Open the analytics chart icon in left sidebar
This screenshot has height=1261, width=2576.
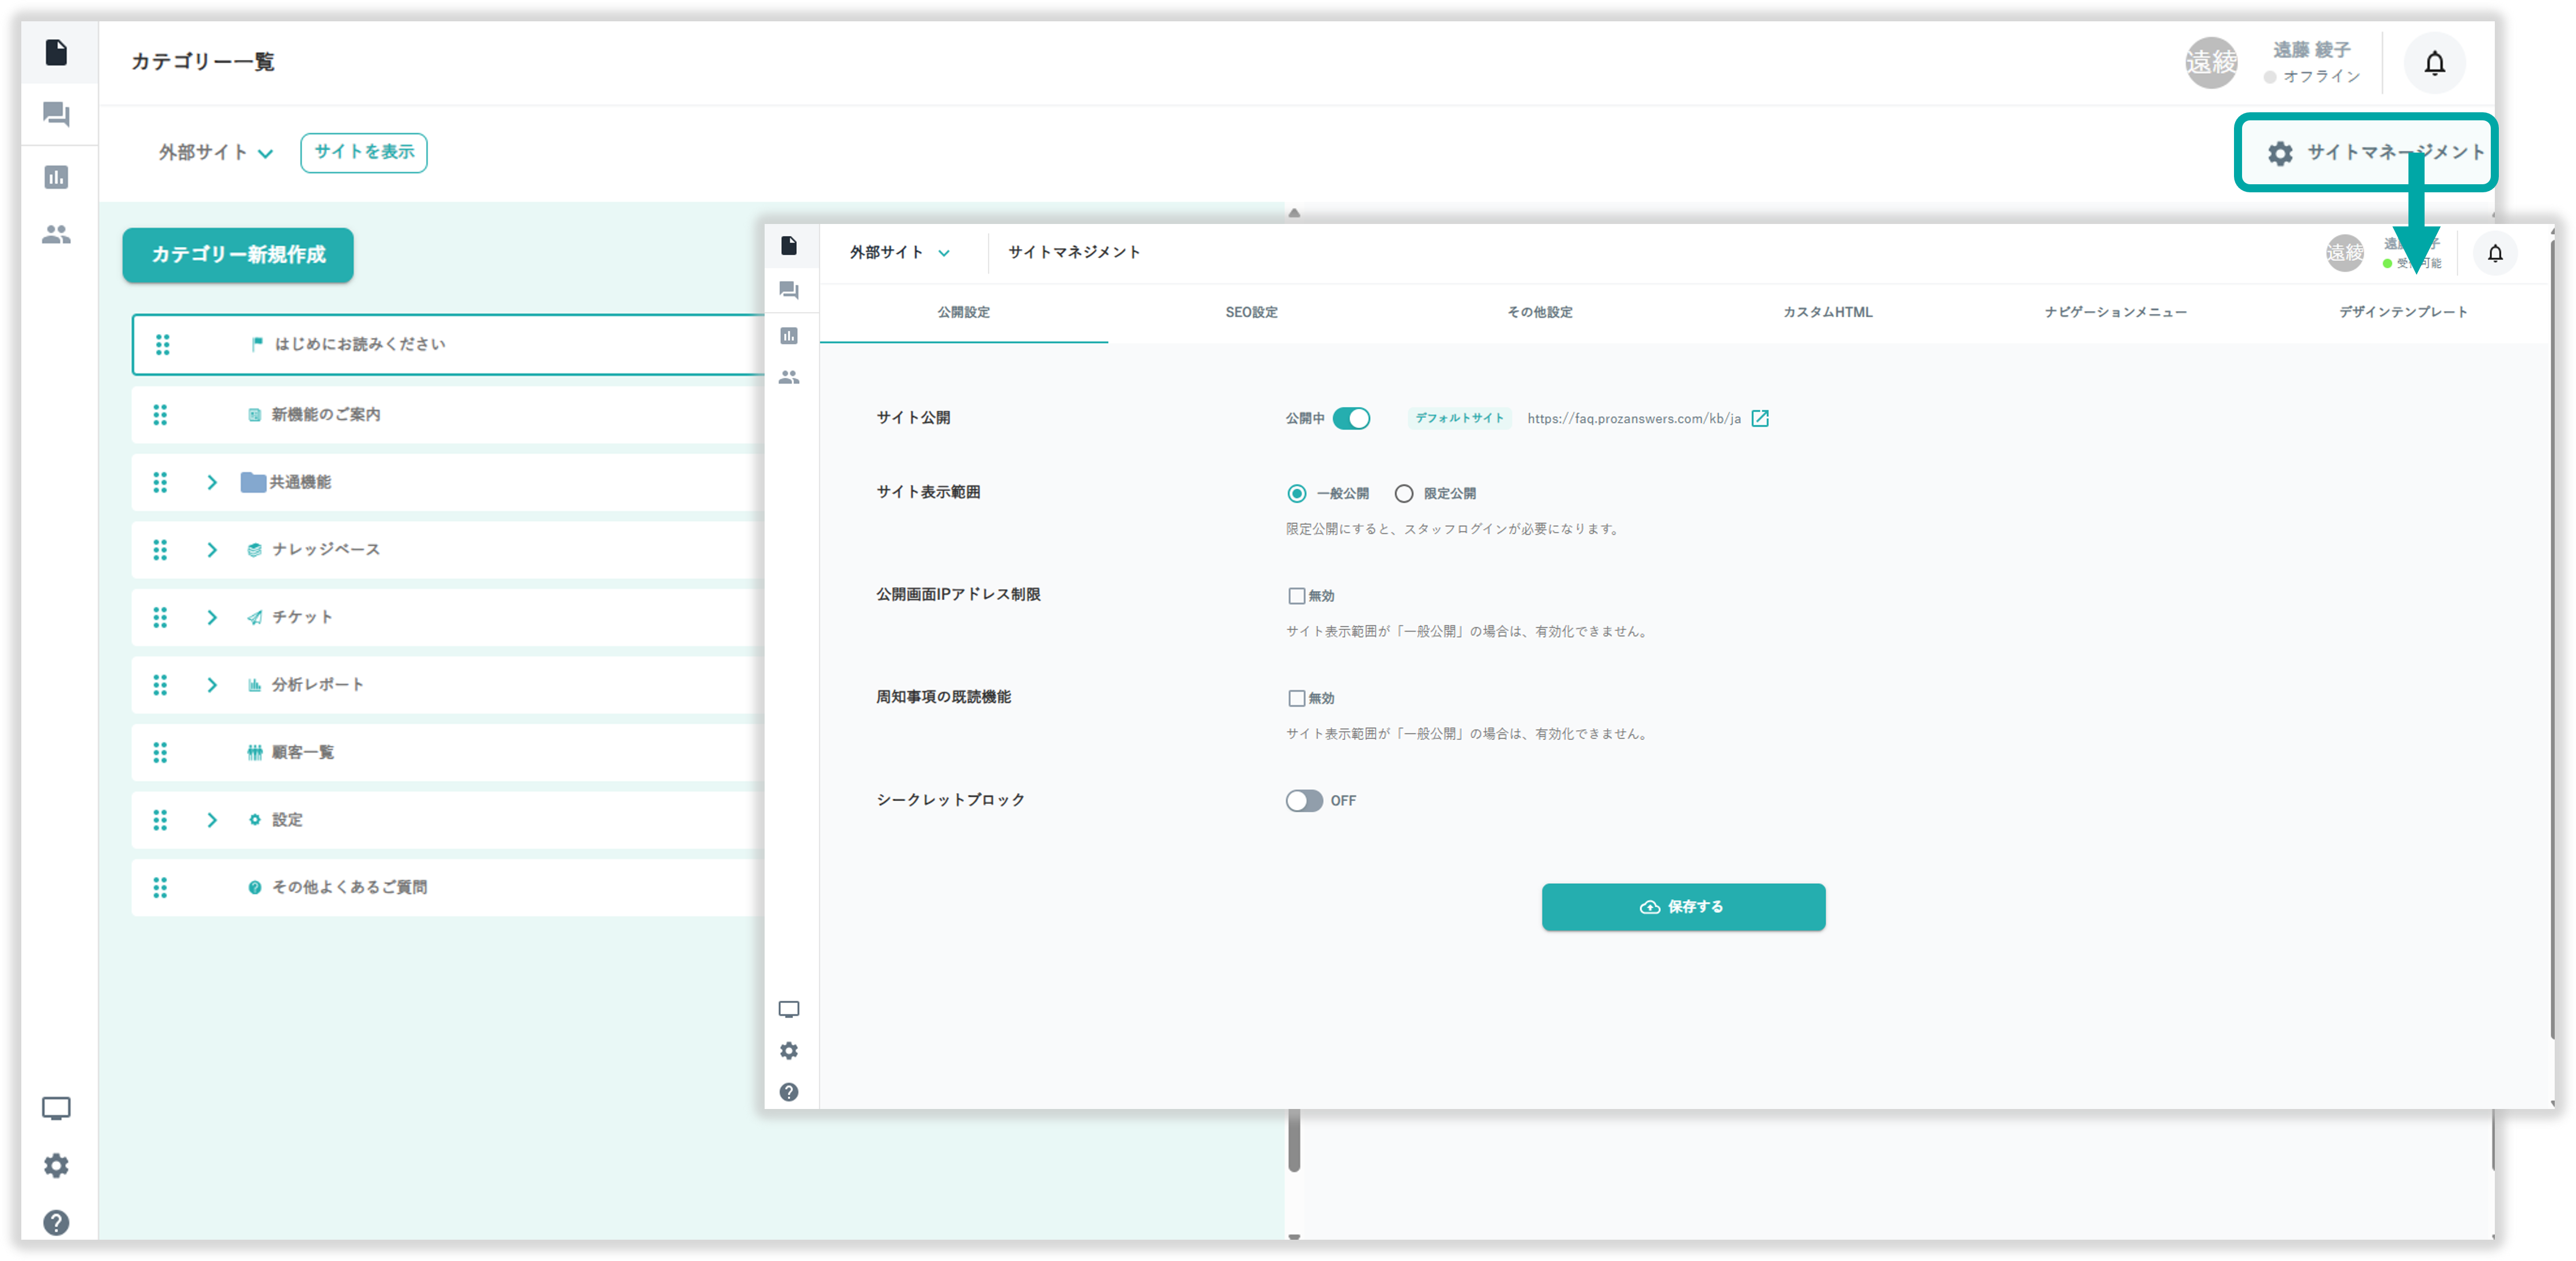pyautogui.click(x=56, y=177)
